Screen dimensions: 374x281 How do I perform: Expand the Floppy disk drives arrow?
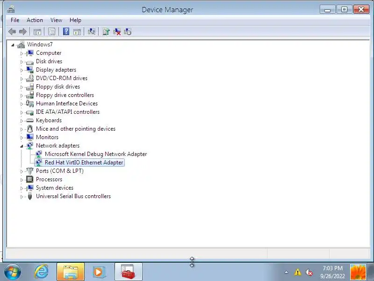22,87
